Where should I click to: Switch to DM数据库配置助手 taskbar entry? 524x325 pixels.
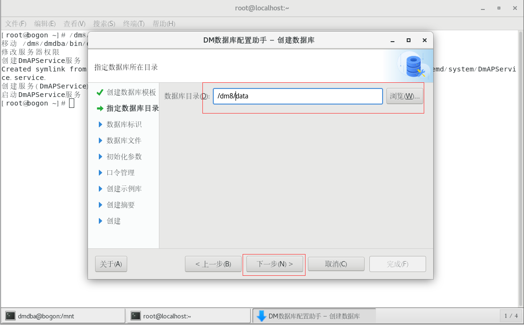(x=314, y=316)
